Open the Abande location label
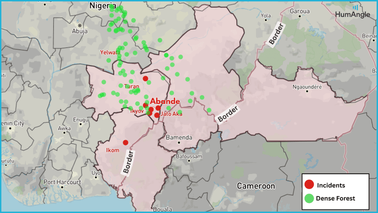The height and width of the screenshot is (213, 378). pos(165,101)
